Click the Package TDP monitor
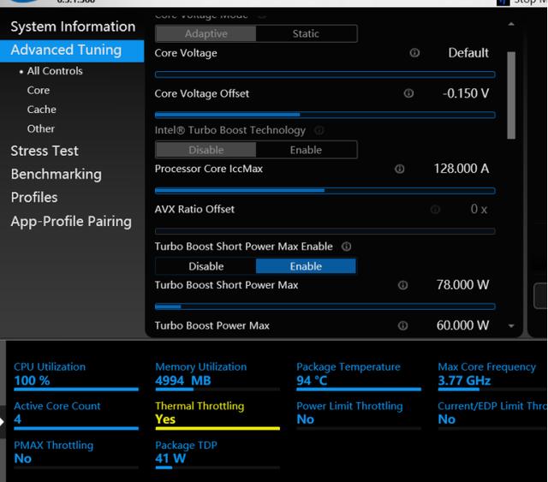 click(217, 454)
